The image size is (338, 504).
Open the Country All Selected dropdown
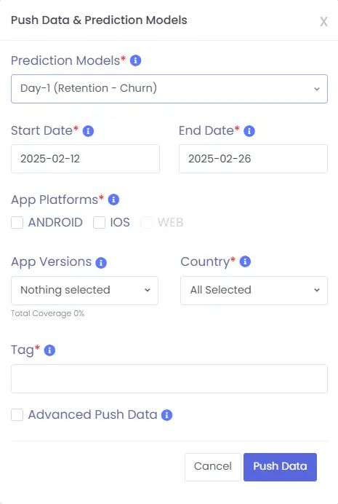coord(254,291)
